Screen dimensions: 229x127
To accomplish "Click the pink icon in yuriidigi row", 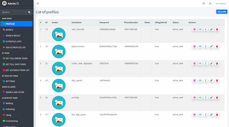I will 194,98.
